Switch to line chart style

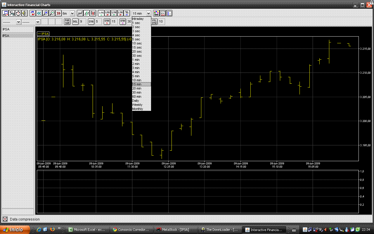[80, 13]
